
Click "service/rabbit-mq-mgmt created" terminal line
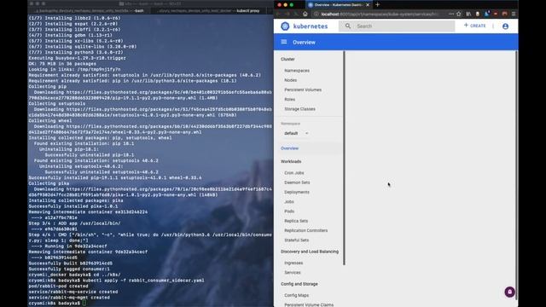point(69,298)
